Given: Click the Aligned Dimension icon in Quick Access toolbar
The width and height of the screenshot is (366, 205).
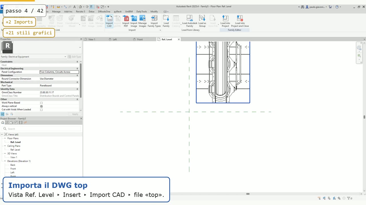Looking at the screenshot, I should click(65, 7).
